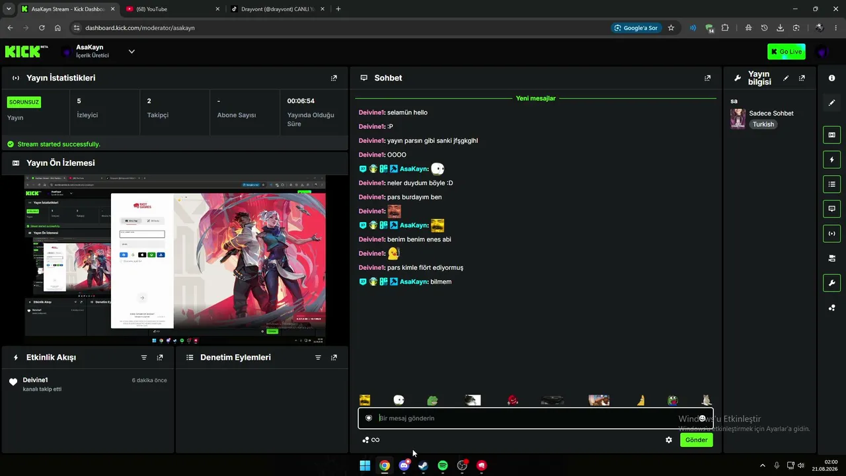
Task: Click AsaKayn username on 'bilmem' message
Action: click(414, 282)
